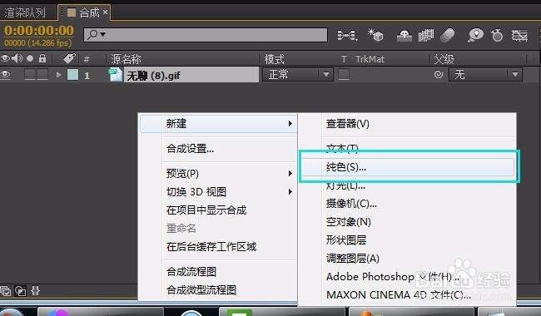Screen dimensions: 541x316
Task: Click the 源名称 column header
Action: pos(126,59)
